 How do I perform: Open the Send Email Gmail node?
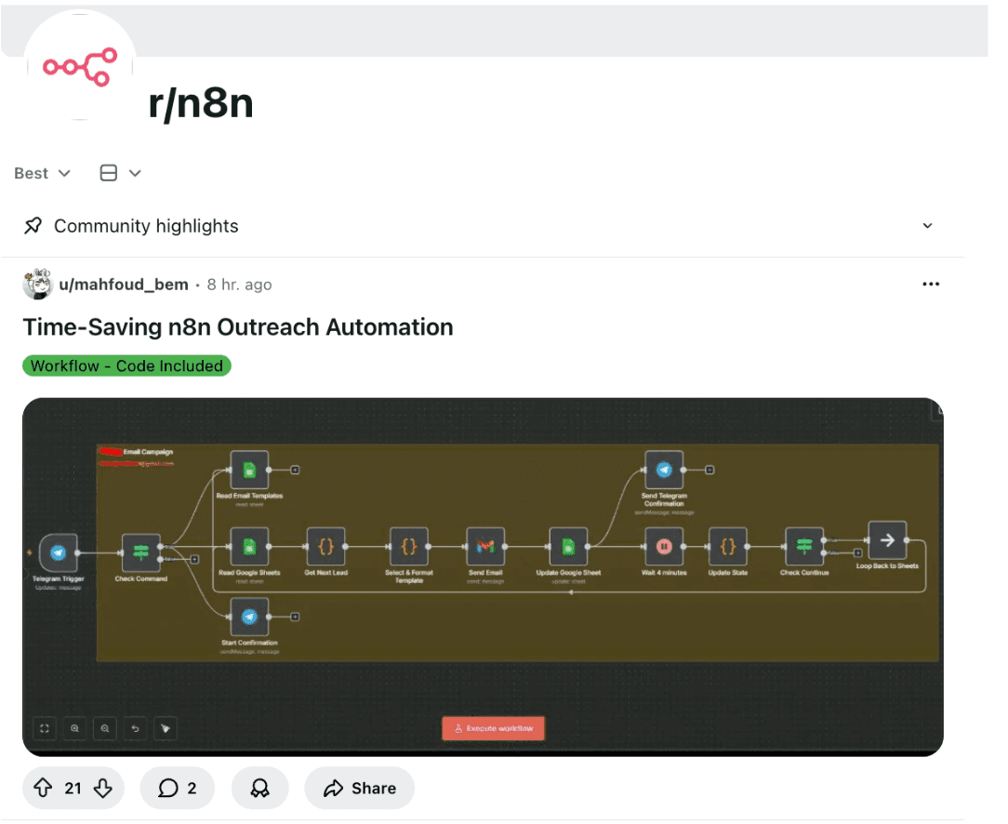(484, 546)
